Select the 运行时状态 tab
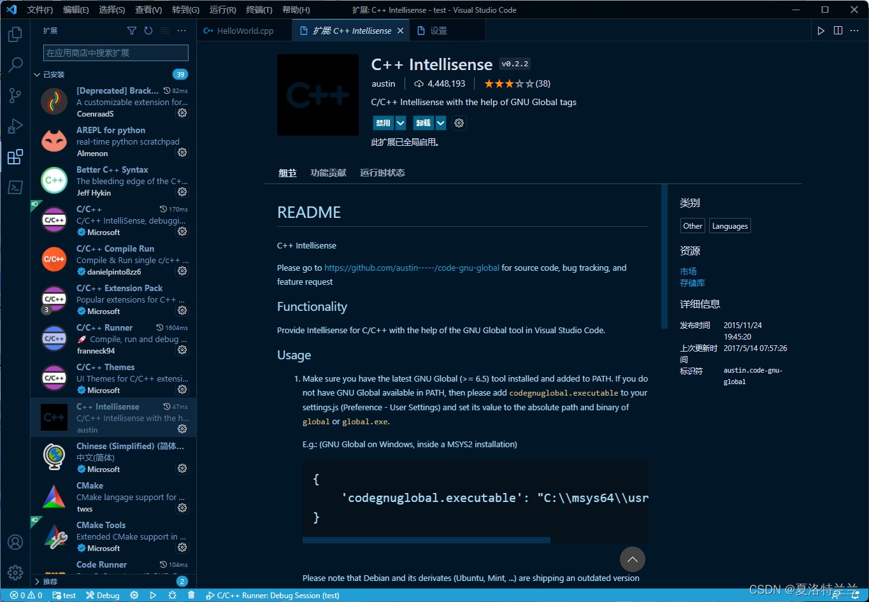This screenshot has height=602, width=869. (382, 173)
